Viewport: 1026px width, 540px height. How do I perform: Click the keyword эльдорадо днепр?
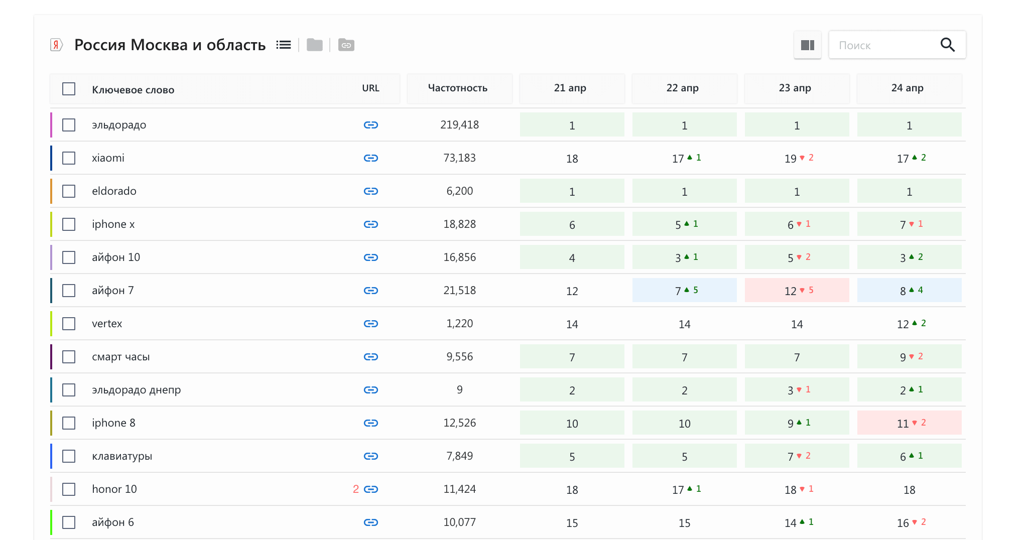(x=137, y=390)
